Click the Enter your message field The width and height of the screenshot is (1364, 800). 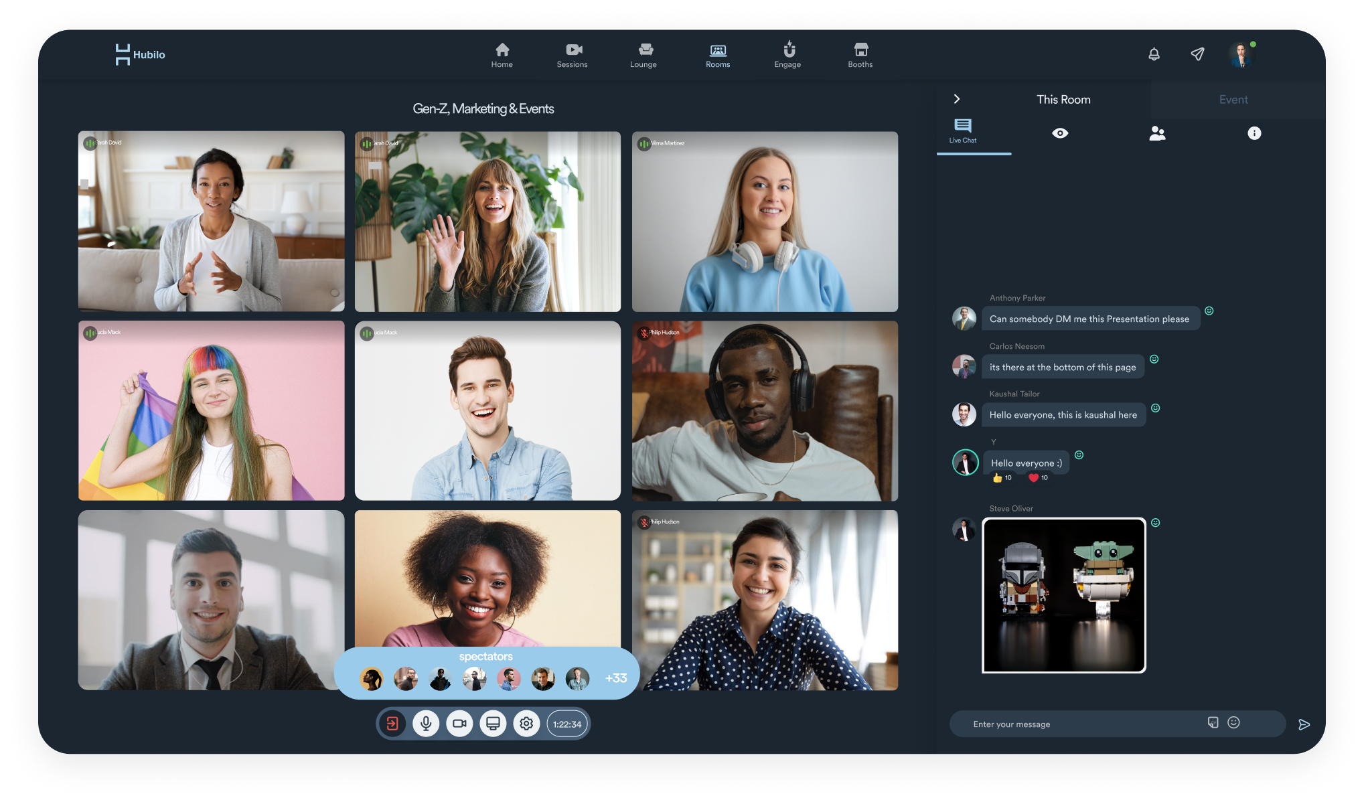point(1078,724)
